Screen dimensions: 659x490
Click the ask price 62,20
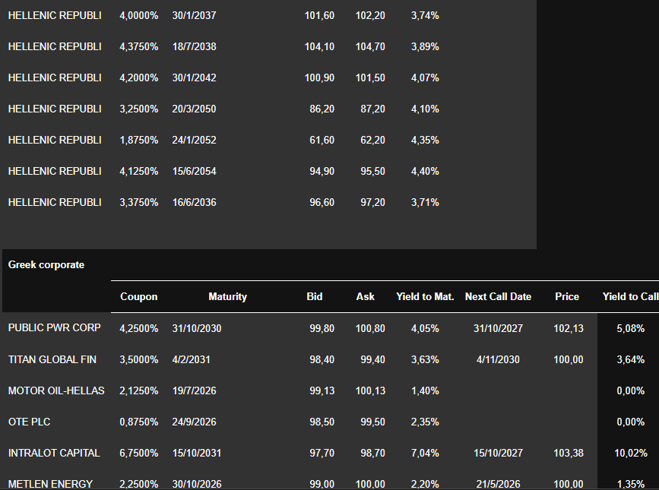(x=372, y=141)
